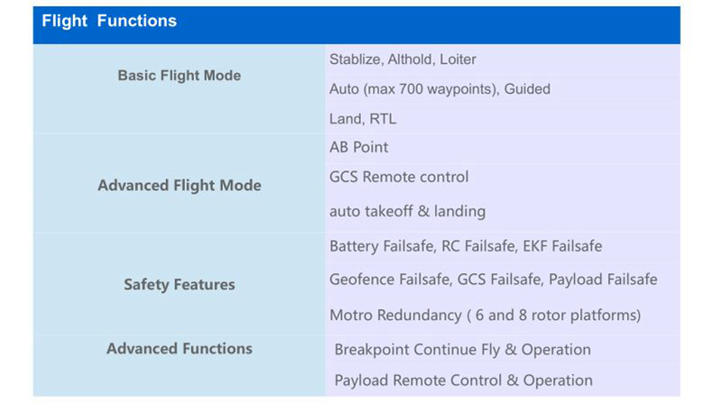Click the Motro Redundancy line
This screenshot has width=713, height=403.
tap(485, 316)
